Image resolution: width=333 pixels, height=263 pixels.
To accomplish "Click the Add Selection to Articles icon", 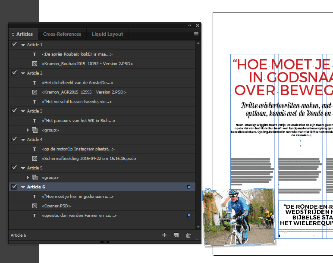I will point(176,235).
